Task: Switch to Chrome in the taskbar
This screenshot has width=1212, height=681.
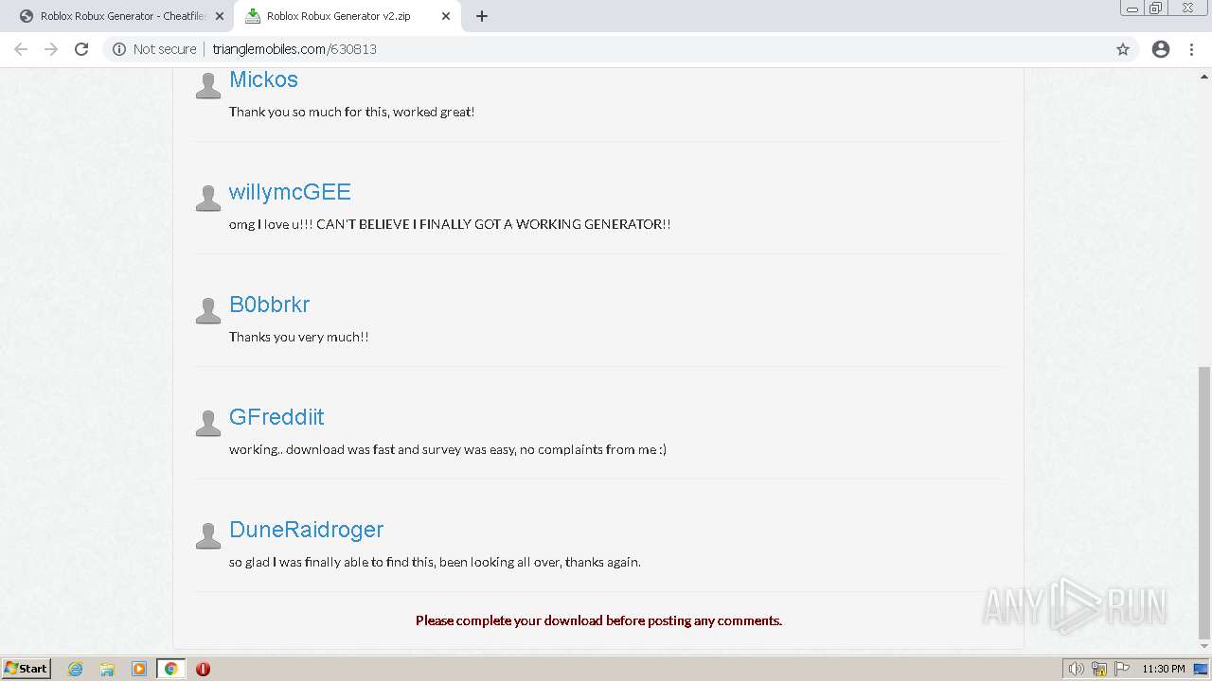Action: 171,669
